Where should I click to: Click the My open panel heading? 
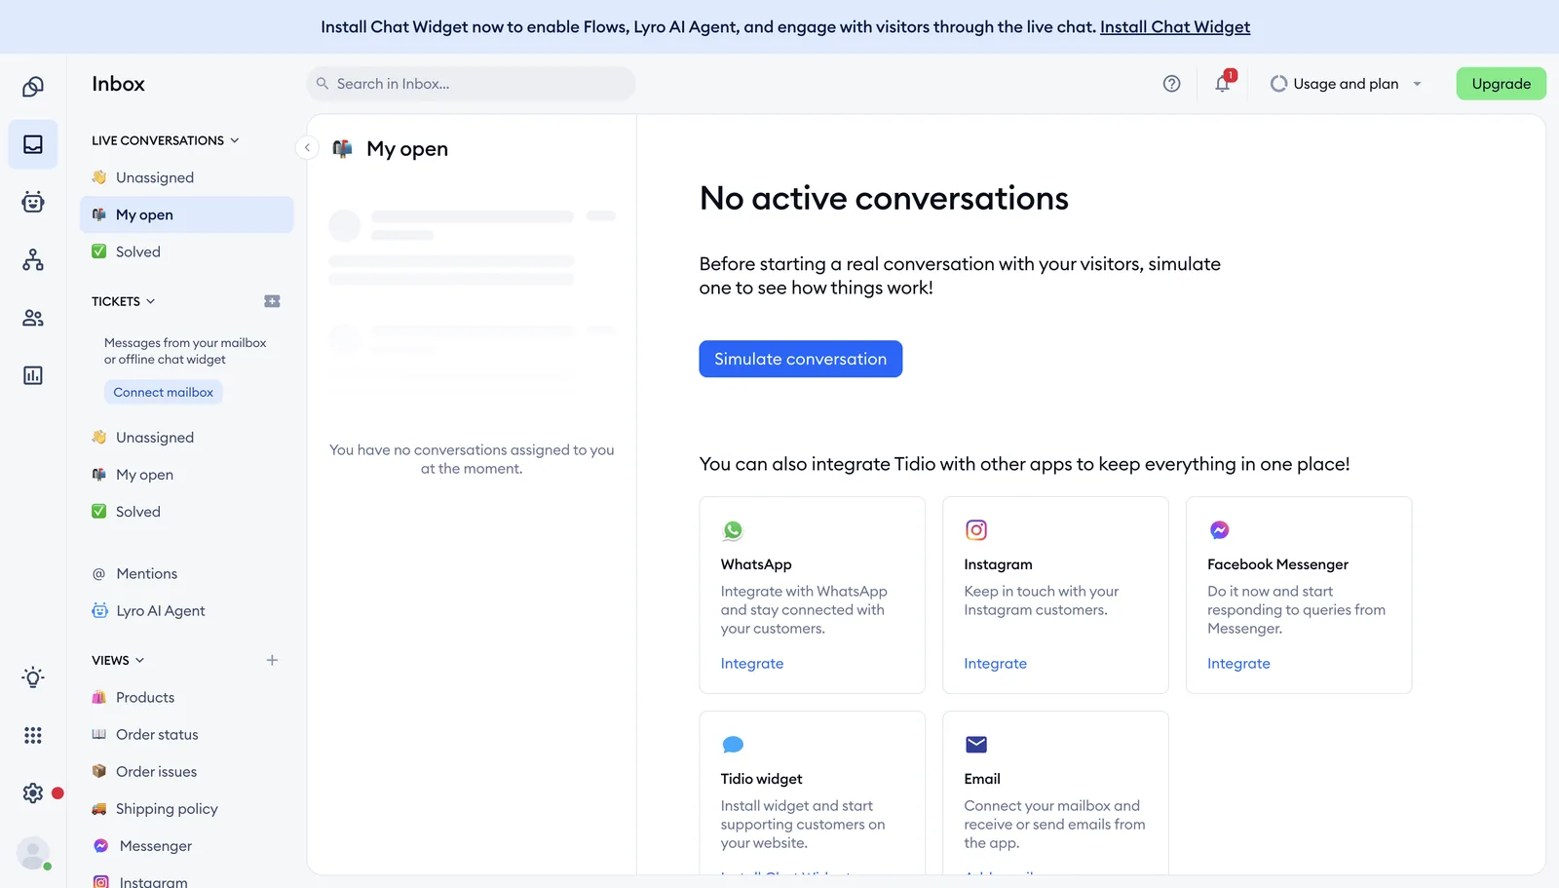click(407, 149)
